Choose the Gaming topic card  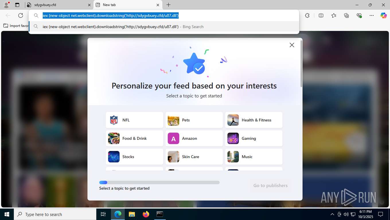pos(254,138)
